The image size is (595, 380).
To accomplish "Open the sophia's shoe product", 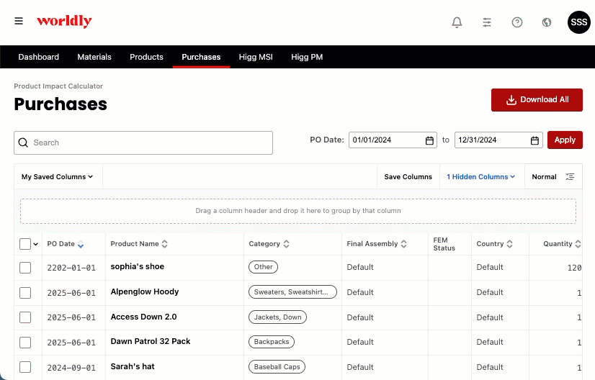I will tap(138, 266).
